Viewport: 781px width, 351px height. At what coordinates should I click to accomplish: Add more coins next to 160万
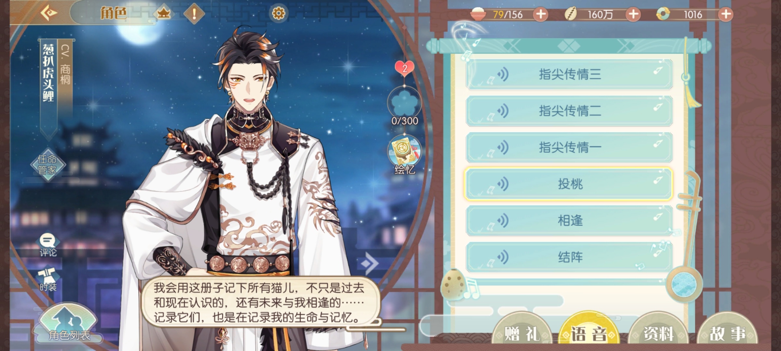[633, 14]
